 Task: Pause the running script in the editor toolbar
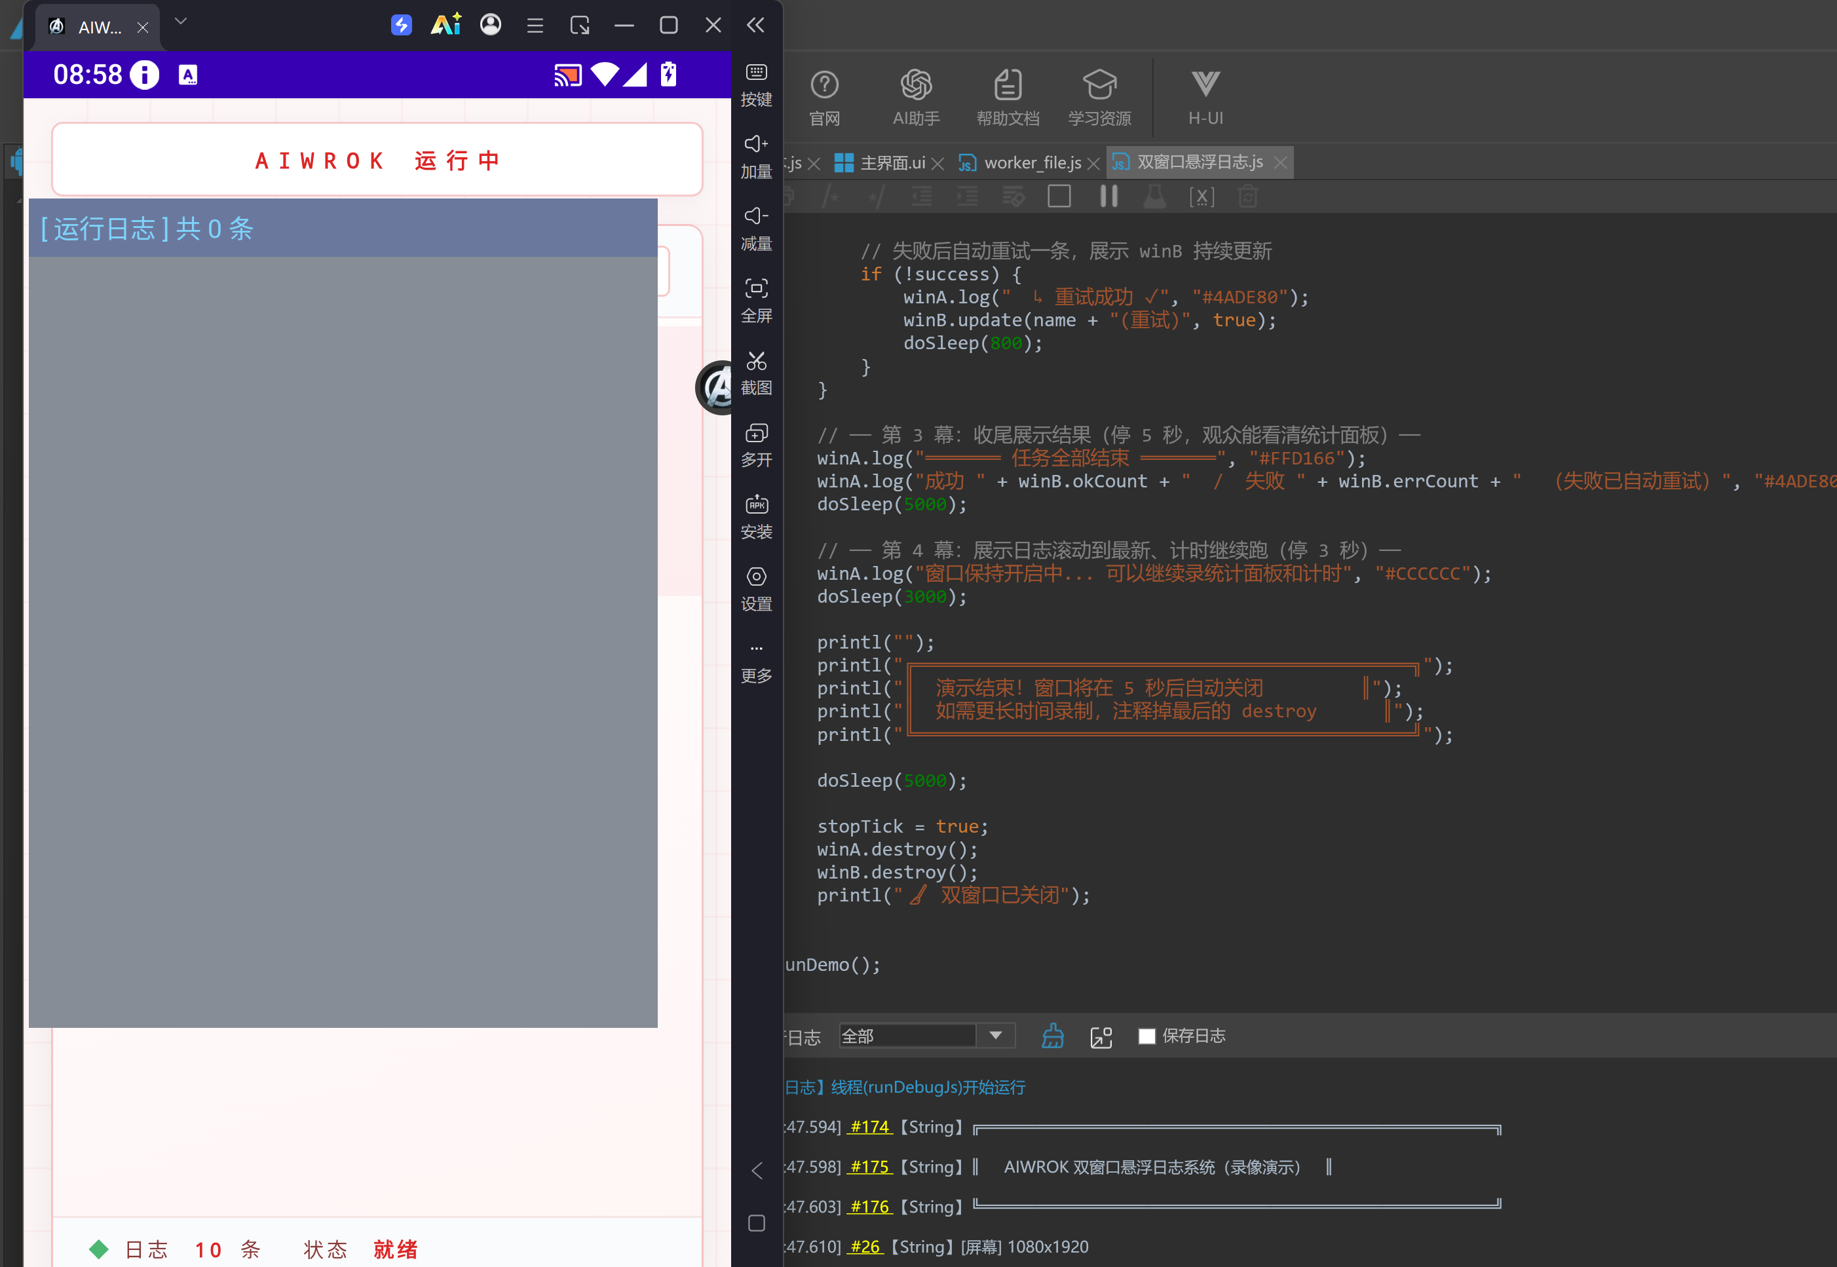[x=1109, y=196]
